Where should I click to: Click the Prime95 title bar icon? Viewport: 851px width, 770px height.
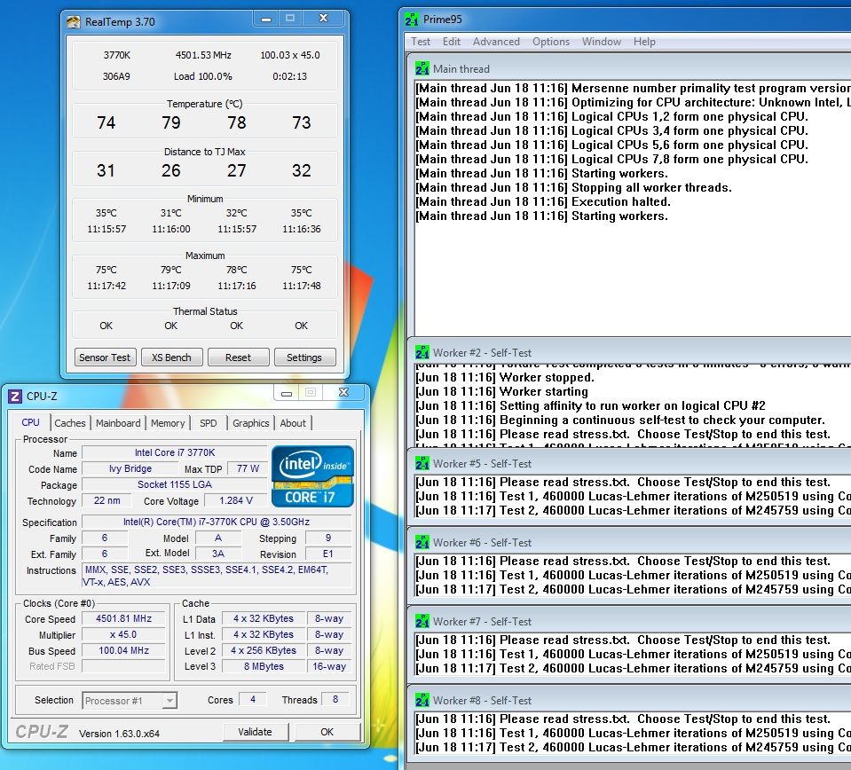click(412, 20)
